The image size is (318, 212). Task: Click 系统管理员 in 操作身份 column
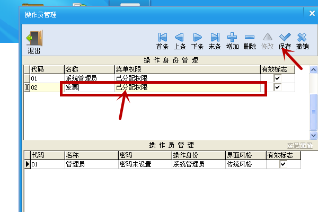pyautogui.click(x=199, y=164)
